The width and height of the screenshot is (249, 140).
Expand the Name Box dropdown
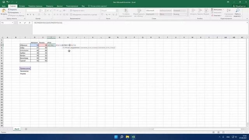12,23
